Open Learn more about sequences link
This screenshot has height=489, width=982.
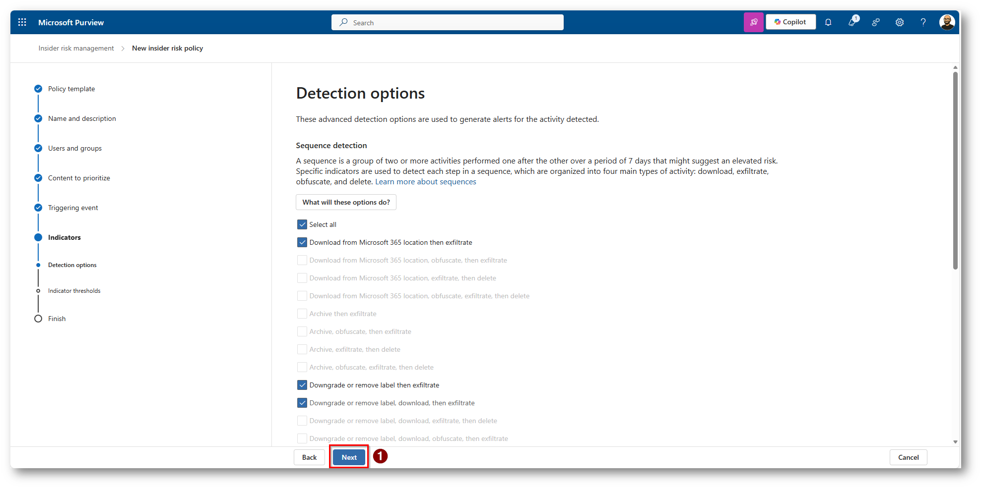(x=425, y=182)
